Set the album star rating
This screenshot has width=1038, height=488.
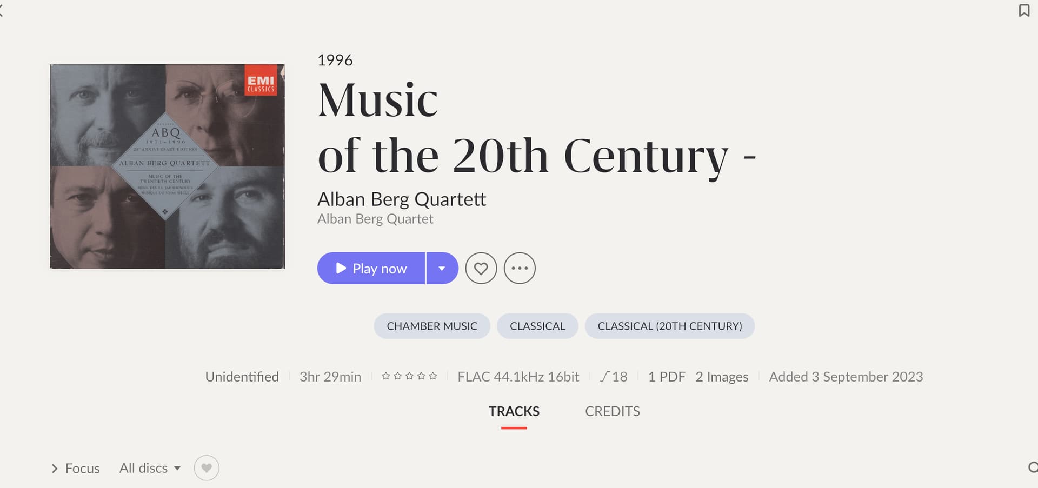409,376
